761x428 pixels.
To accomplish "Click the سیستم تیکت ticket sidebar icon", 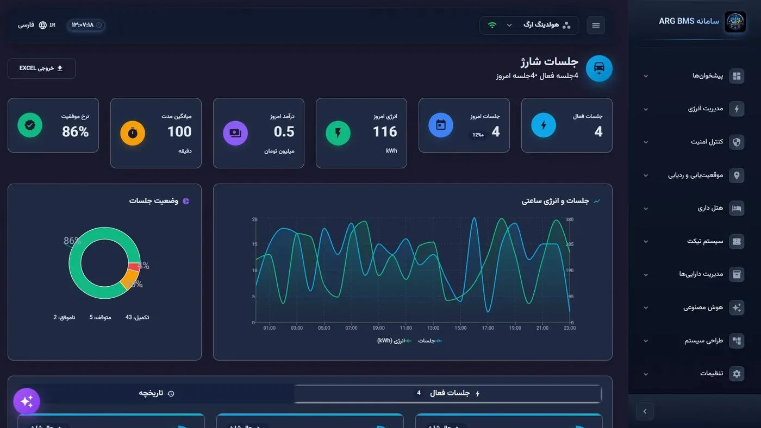I will pos(737,242).
